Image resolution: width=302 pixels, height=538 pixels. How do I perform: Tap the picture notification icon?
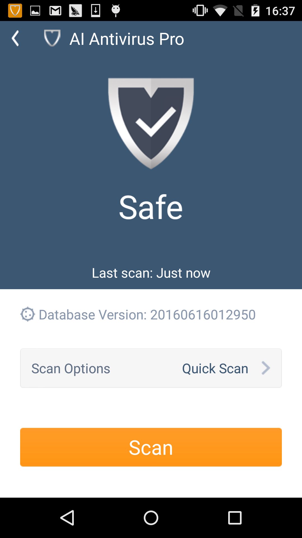click(x=35, y=11)
